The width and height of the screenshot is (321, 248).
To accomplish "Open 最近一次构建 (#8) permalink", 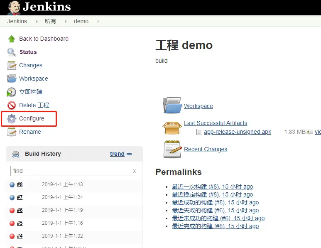I will [213, 187].
